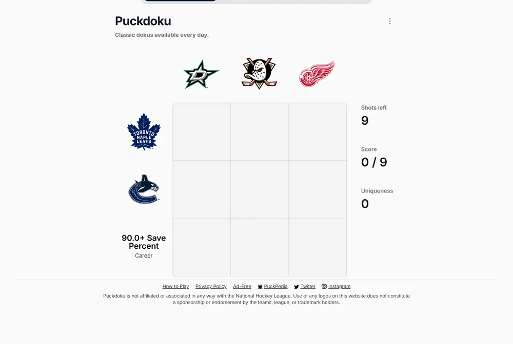Click the PuckPedia logo icon
Screen dimensions: 513x344
[260, 287]
